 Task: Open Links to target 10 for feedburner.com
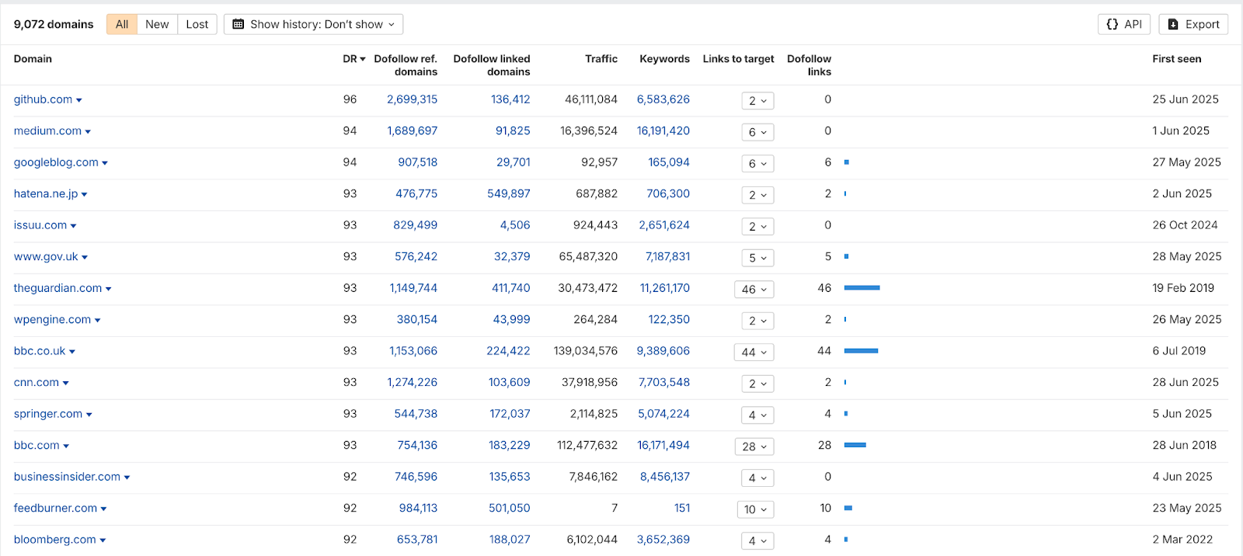click(755, 509)
